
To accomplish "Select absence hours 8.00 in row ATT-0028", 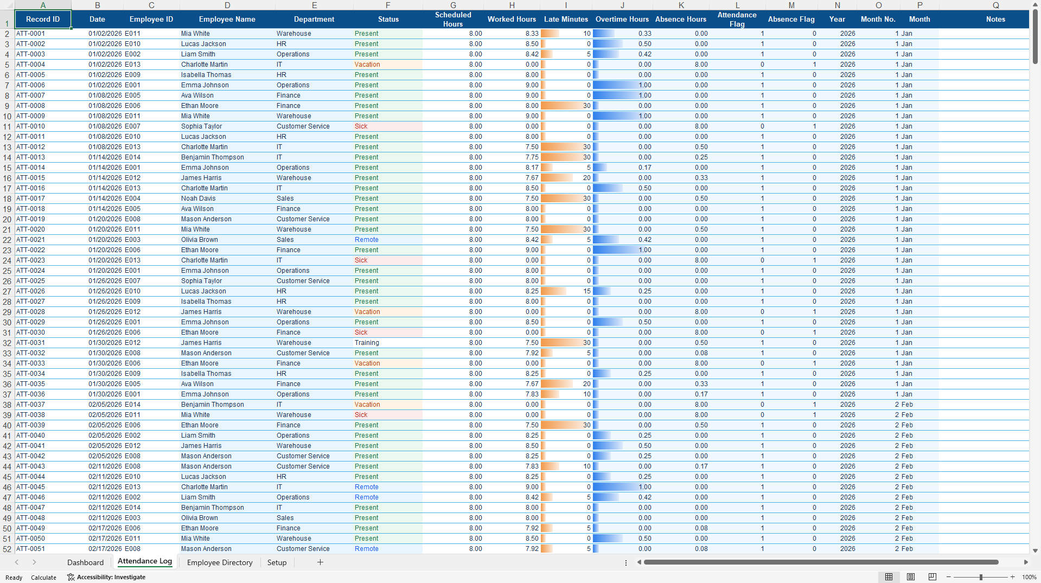I will [x=681, y=312].
